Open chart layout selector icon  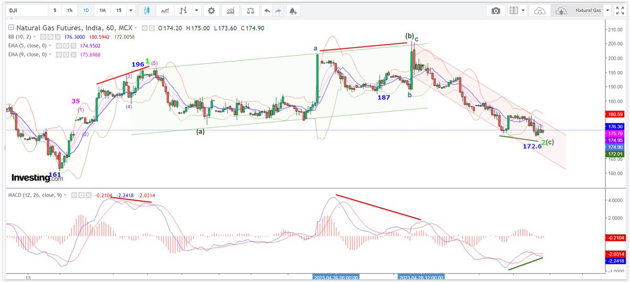[513, 11]
